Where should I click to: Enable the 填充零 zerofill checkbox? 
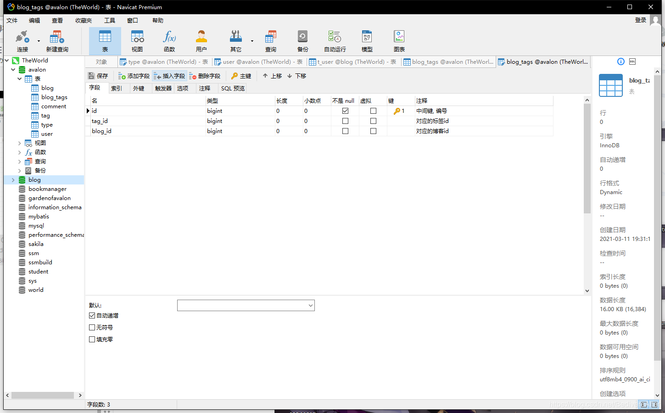[x=92, y=339]
